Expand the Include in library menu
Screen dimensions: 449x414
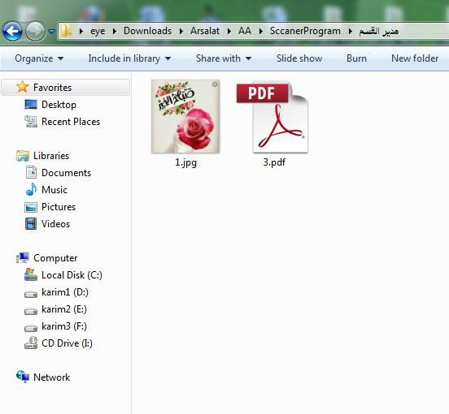tap(129, 58)
